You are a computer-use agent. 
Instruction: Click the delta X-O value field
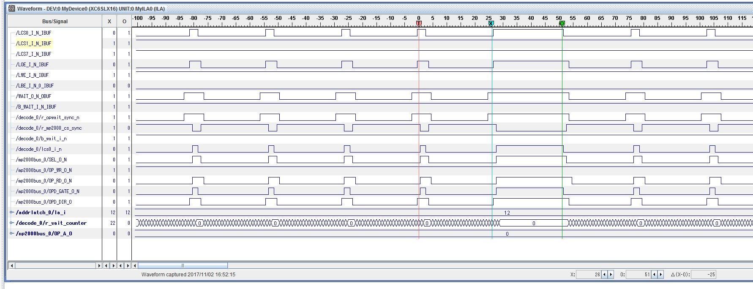(x=704, y=275)
